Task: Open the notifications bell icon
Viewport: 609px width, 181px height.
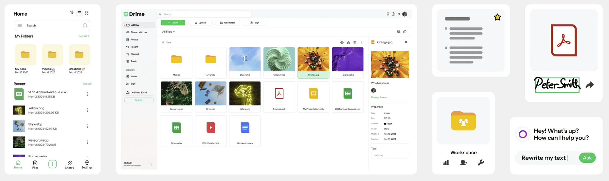Action: tap(399, 14)
